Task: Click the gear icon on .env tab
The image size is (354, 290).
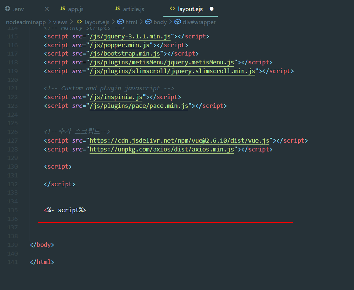Action: click(x=8, y=9)
